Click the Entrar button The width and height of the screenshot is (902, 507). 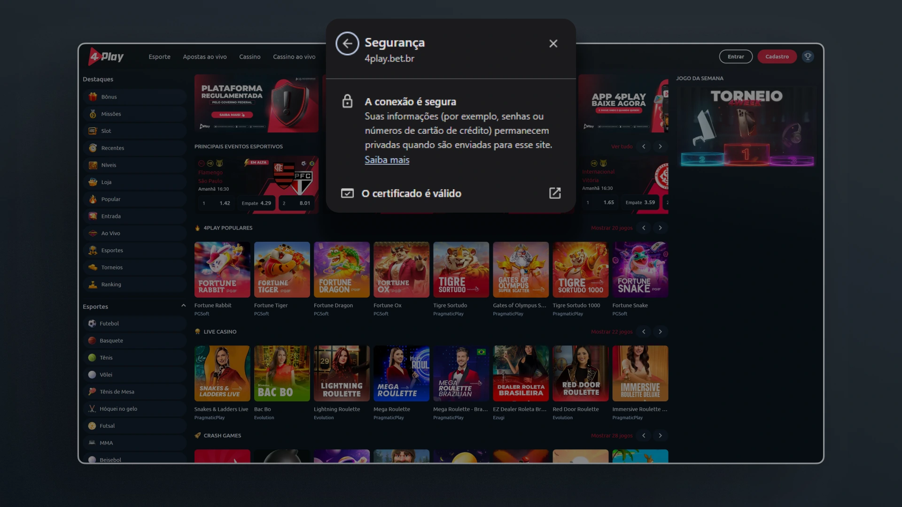pyautogui.click(x=735, y=57)
